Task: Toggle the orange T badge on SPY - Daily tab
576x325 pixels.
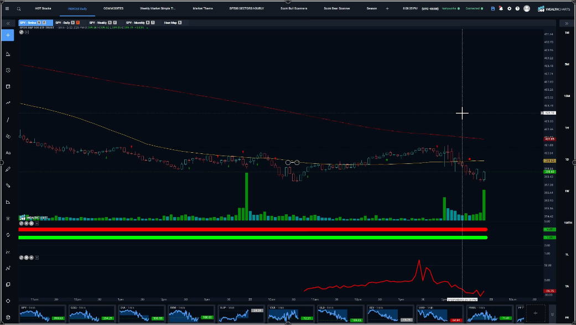Action: coord(78,23)
